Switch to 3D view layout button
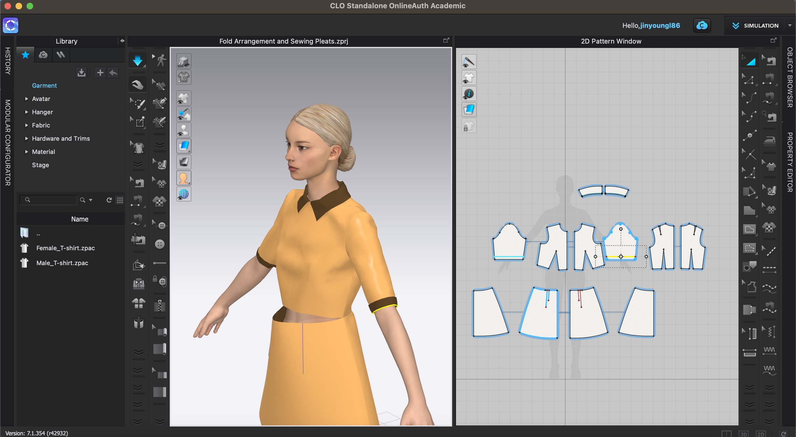The height and width of the screenshot is (437, 796). point(743,434)
